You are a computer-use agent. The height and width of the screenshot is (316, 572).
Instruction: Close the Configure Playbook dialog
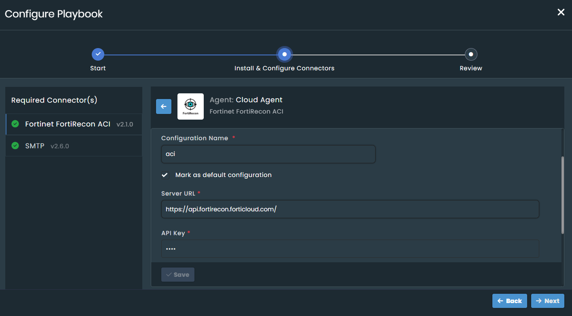pos(561,13)
